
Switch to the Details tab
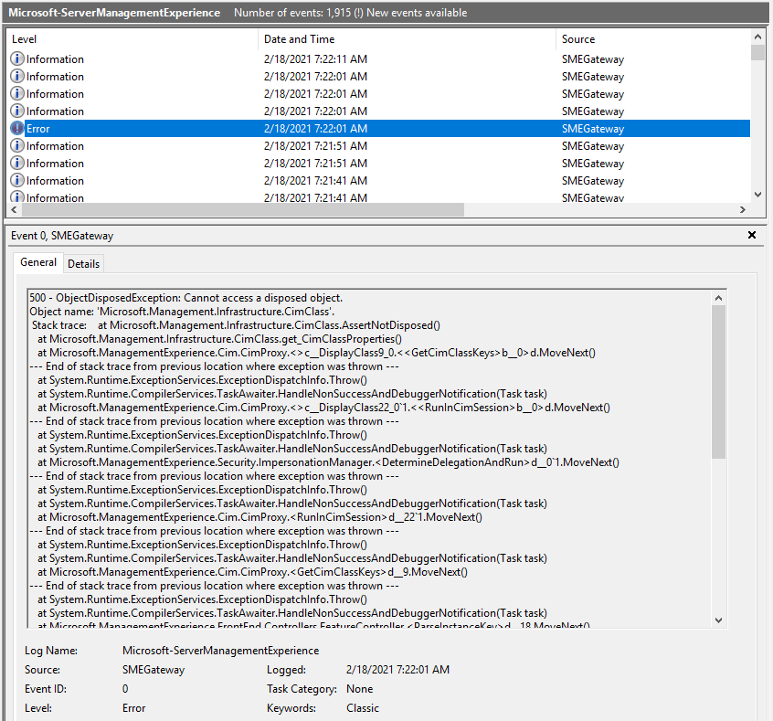(x=83, y=263)
